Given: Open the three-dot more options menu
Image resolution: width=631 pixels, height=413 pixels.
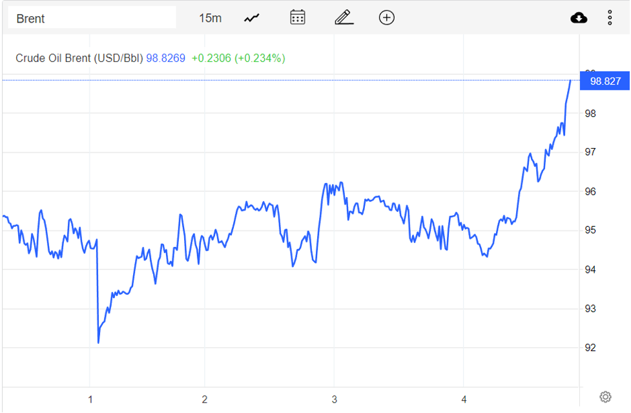Looking at the screenshot, I should coord(609,17).
